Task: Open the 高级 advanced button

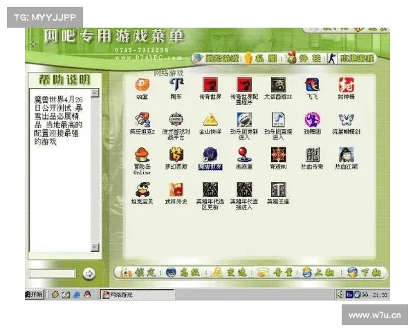Action: (183, 273)
